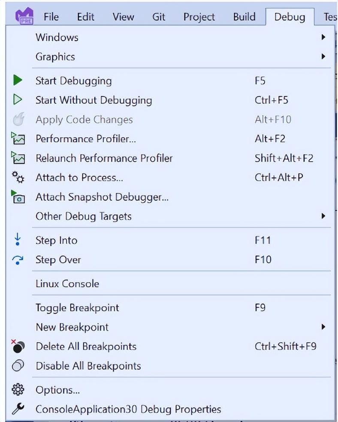
Task: Click the Shift+Alt+F2 shortcut text
Action: point(284,158)
